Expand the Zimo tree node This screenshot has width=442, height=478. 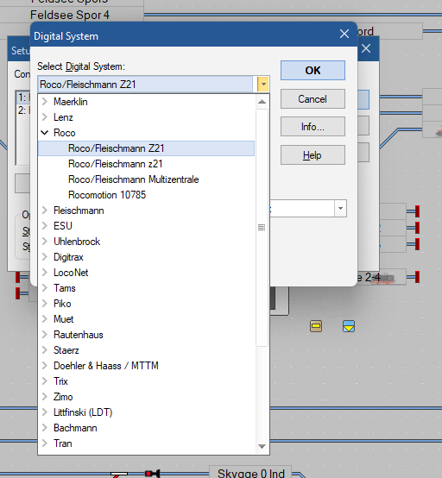pyautogui.click(x=45, y=397)
